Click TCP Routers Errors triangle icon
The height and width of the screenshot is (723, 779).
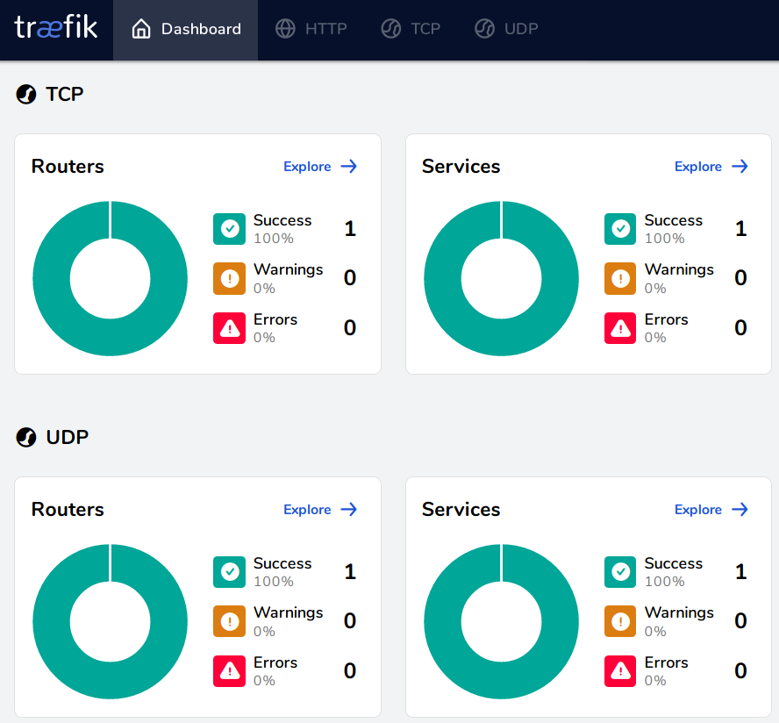[230, 328]
